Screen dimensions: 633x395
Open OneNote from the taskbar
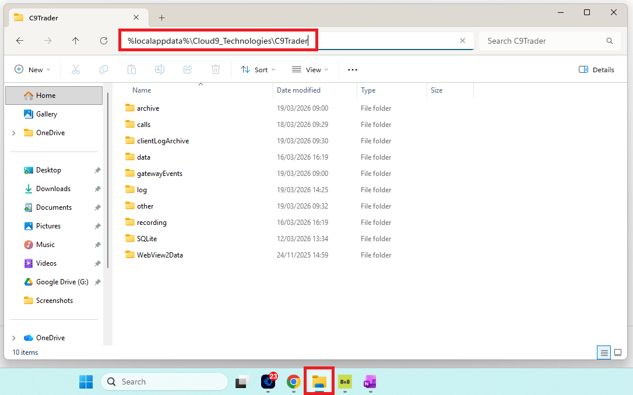coord(370,382)
